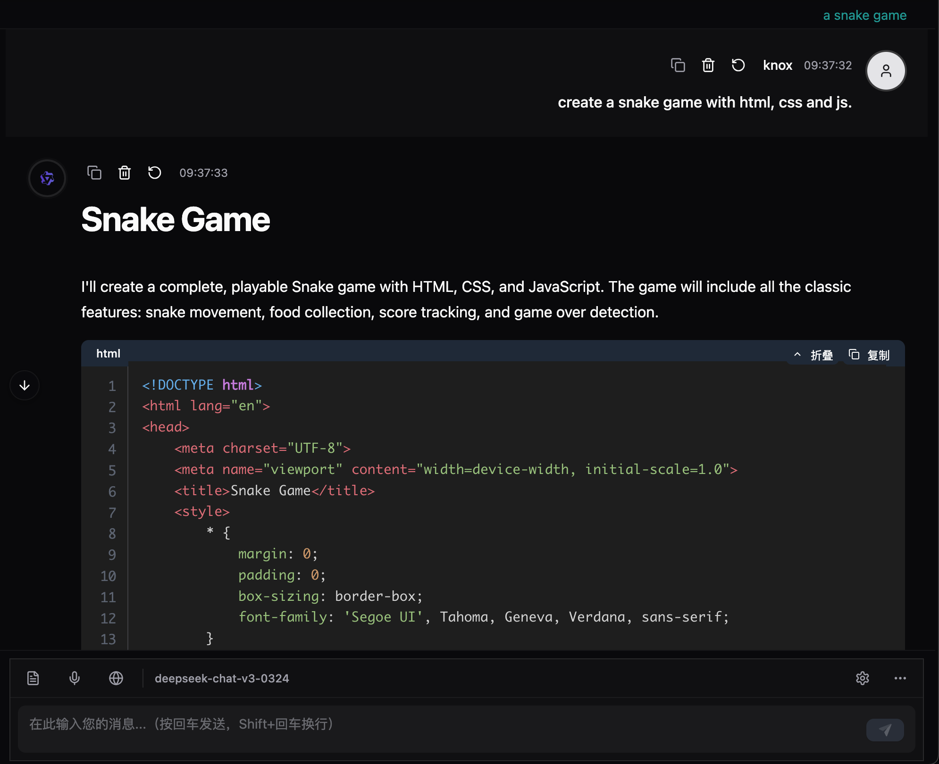
Task: Delete knox's user message
Action: [708, 65]
